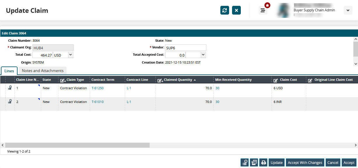Click the Claim Line Number column header
358x168 pixels.
27,80
